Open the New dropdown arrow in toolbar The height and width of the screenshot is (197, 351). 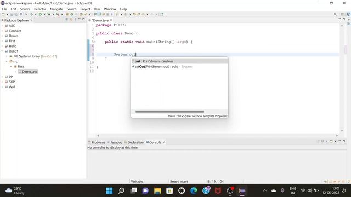pos(7,14)
